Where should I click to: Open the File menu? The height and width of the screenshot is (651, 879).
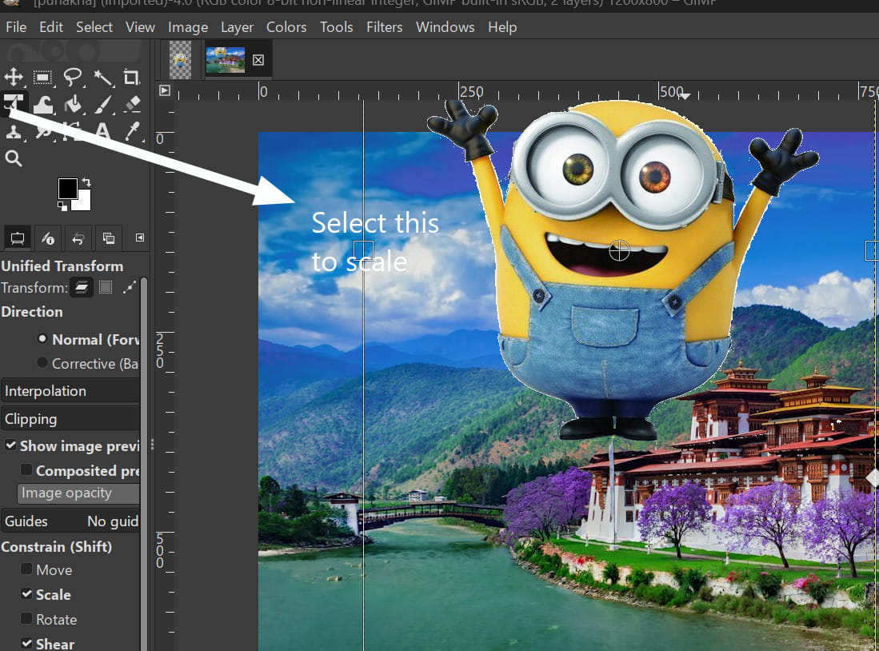coord(16,27)
